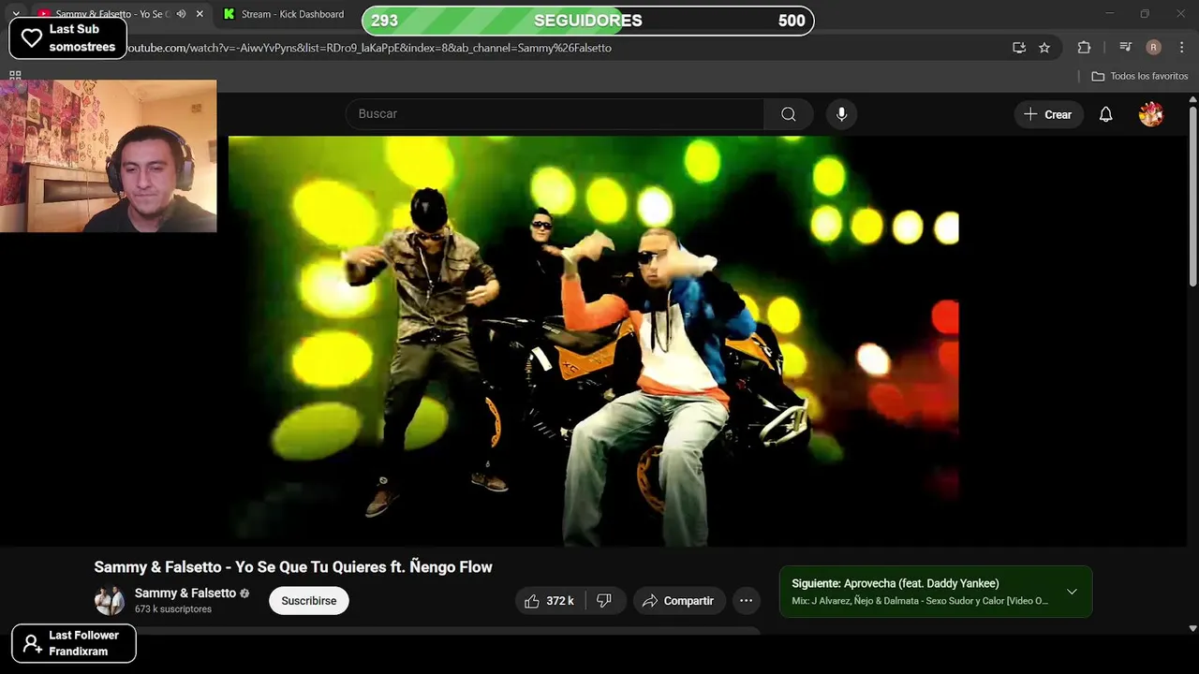Dislike the video with thumbs down
Viewport: 1199px width, 674px height.
tap(604, 601)
